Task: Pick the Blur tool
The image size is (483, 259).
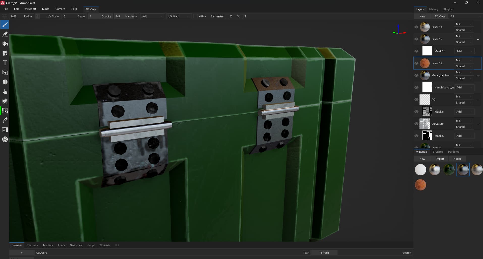Action: [x=5, y=82]
